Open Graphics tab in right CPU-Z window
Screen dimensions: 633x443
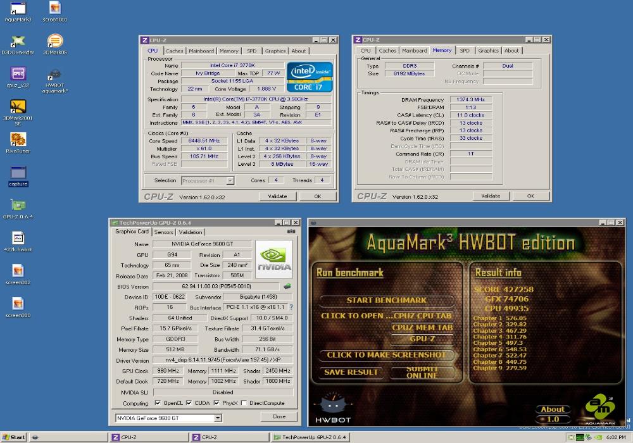tap(488, 51)
